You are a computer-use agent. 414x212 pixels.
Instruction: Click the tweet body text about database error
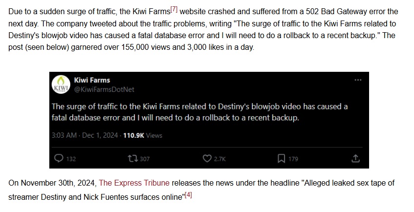coord(199,112)
